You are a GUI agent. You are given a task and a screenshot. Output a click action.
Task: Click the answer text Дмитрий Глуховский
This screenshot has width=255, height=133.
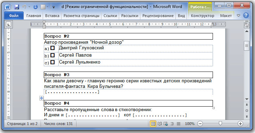point(81,48)
